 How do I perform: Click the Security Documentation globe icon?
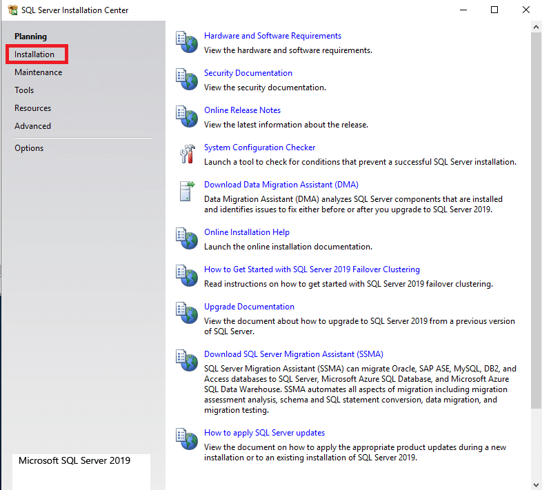187,79
